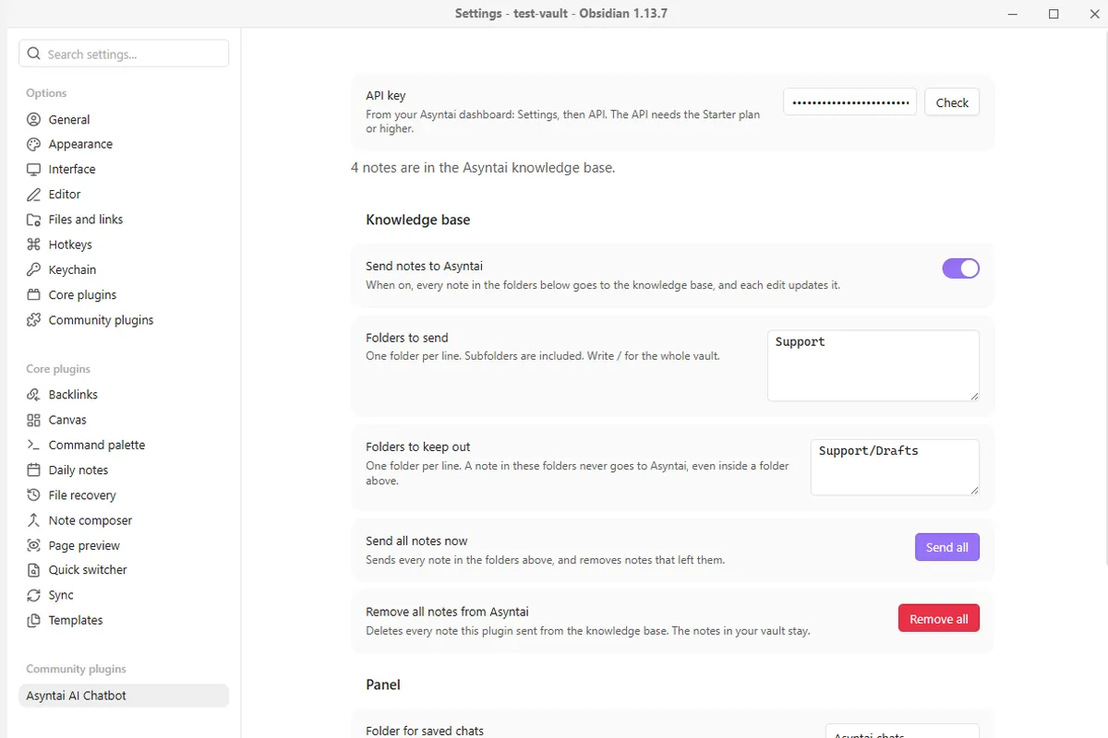This screenshot has width=1108, height=738.
Task: Select the Asyntai AI Chatbot tab
Action: (124, 696)
